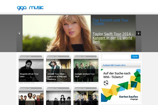Advance slider with right arrow
This screenshot has width=158, height=105.
[139, 33]
